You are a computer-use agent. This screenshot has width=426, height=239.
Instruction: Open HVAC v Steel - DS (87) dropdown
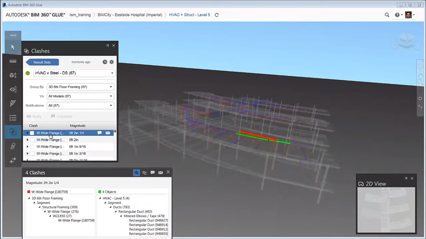[x=74, y=73]
